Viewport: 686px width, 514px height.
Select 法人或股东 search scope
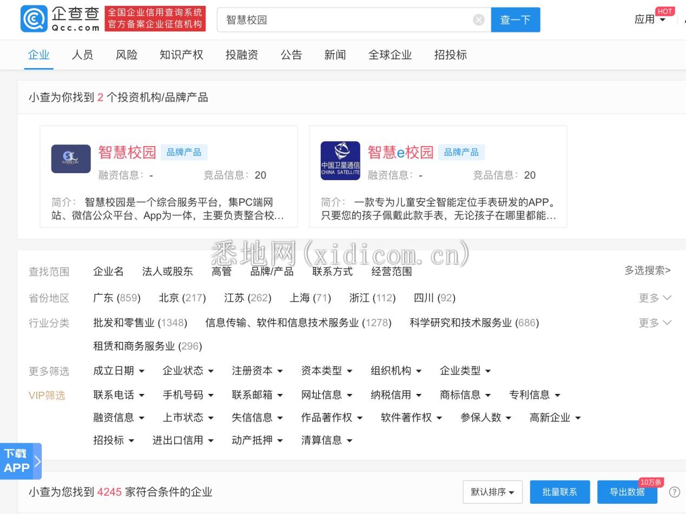pos(167,272)
